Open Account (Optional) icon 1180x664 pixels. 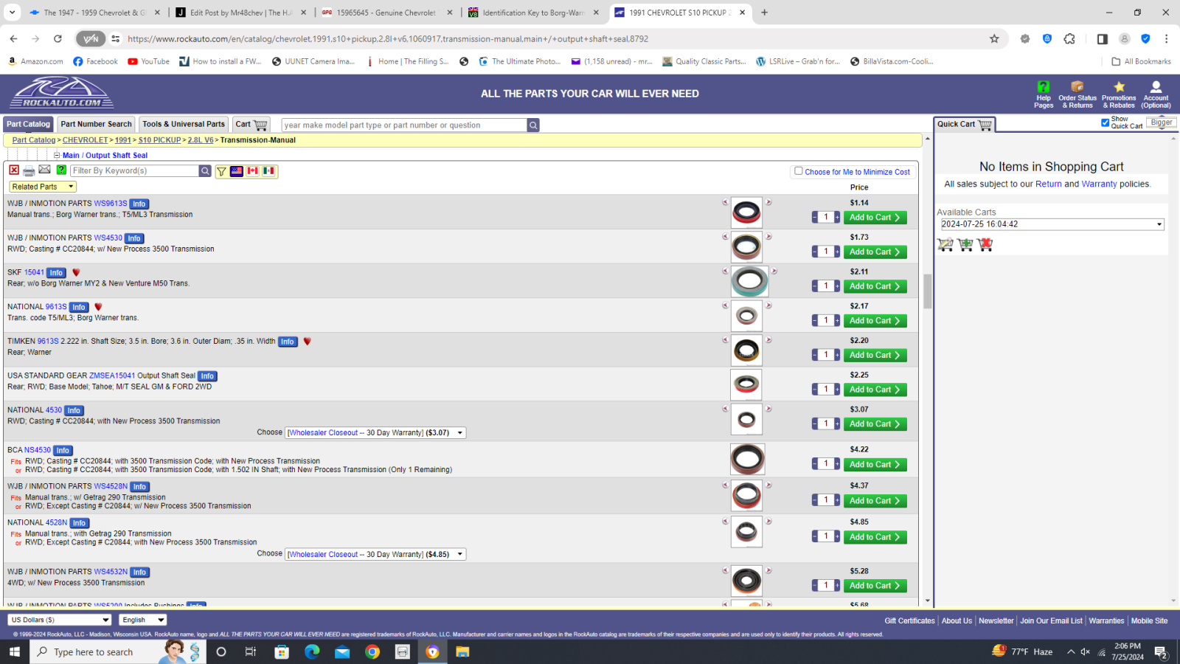tap(1156, 94)
